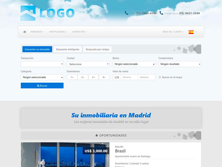
Task: Open the Categoría dropdown
Action: pyautogui.click(x=42, y=77)
